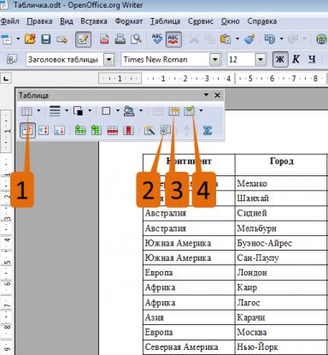
Task: Open Справка menu
Action: tap(262, 21)
